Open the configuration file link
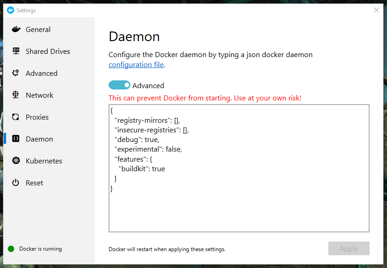387x268 pixels. [136, 64]
